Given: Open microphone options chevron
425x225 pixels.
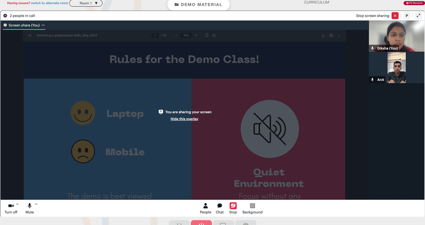Looking at the screenshot, I should pos(36,204).
